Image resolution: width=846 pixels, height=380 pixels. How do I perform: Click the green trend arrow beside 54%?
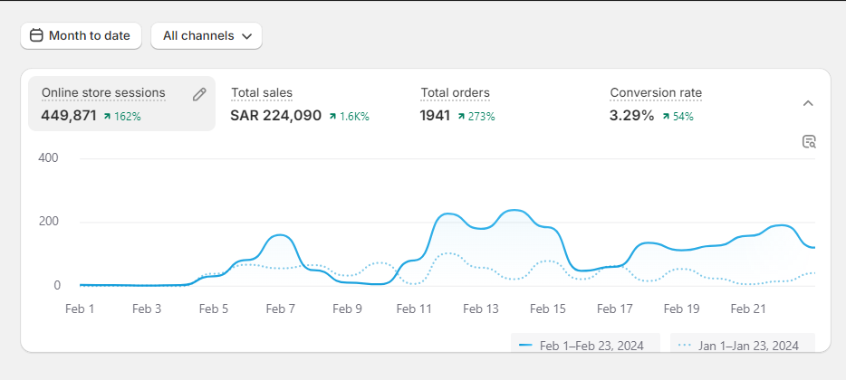[666, 117]
